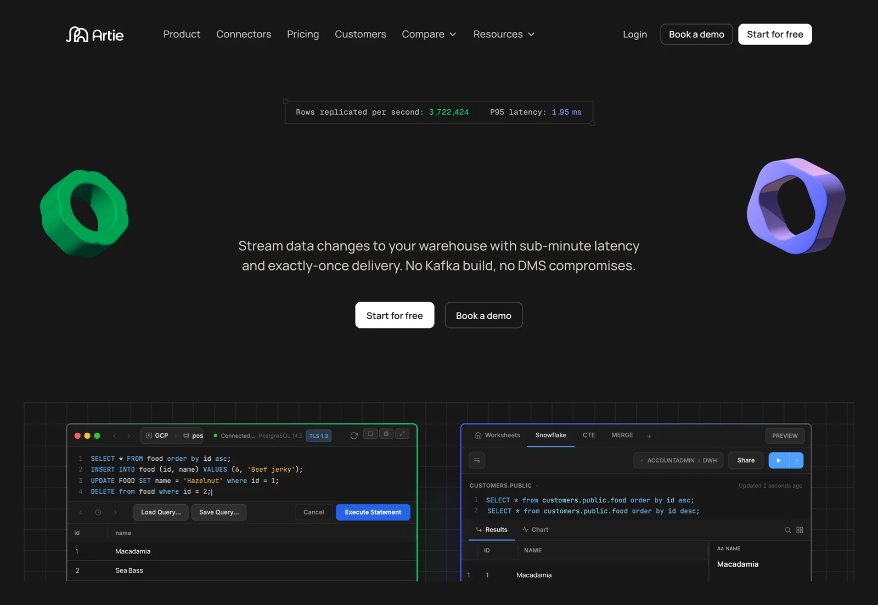Click the Share button

point(746,460)
